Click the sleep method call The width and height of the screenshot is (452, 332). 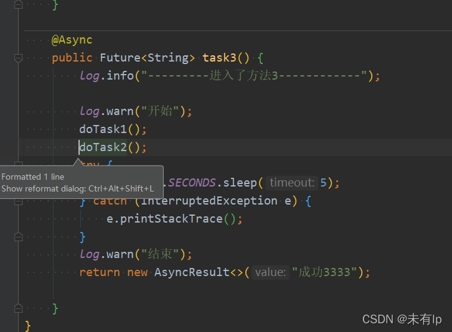pyautogui.click(x=240, y=183)
